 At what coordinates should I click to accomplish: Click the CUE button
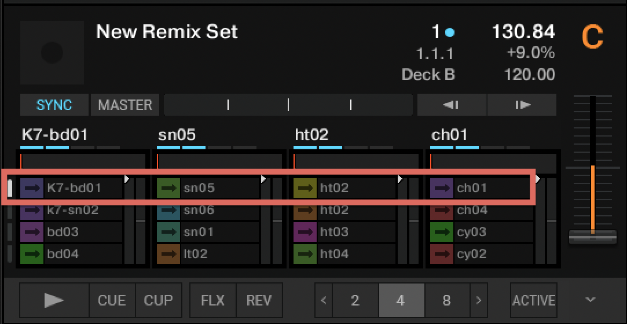click(x=112, y=300)
